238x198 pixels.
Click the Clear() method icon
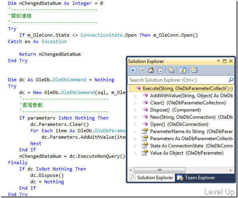click(145, 102)
